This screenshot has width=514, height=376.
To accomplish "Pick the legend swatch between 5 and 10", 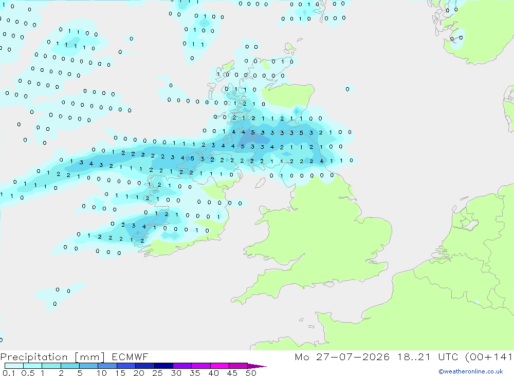I will [x=88, y=366].
